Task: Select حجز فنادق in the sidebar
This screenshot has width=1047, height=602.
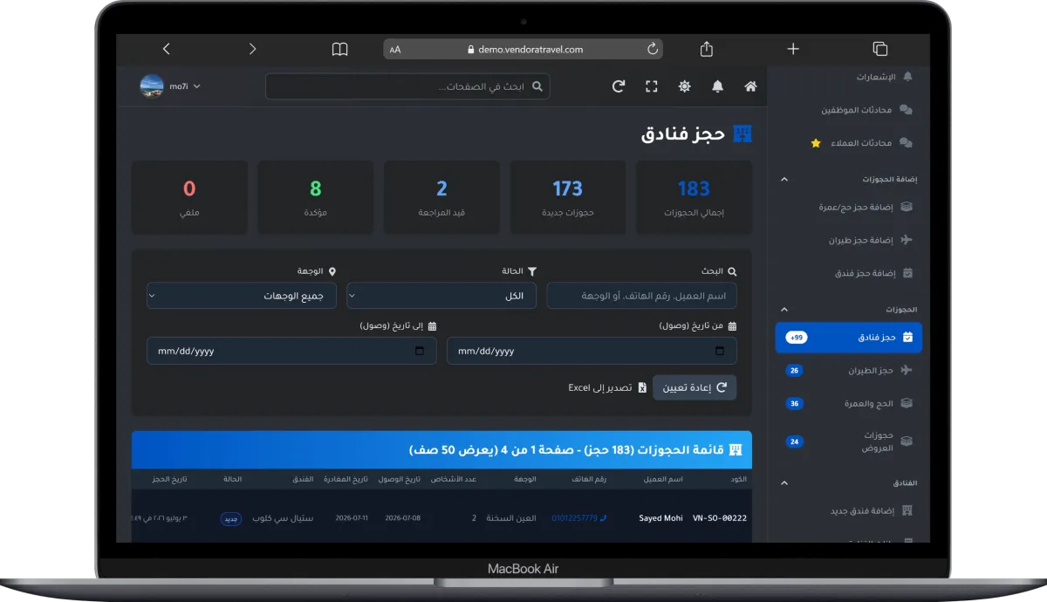Action: (848, 337)
